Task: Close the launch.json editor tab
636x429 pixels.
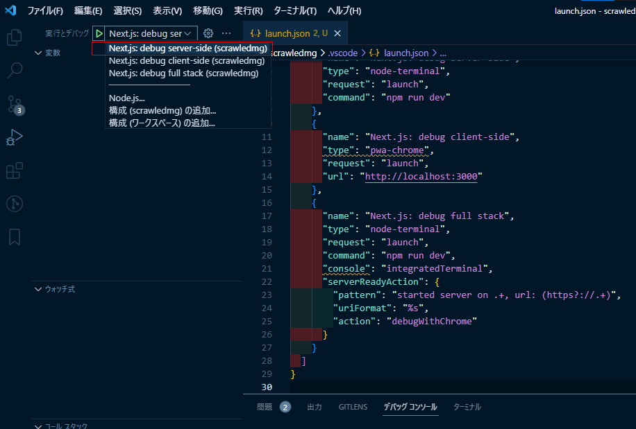Action: coord(337,33)
